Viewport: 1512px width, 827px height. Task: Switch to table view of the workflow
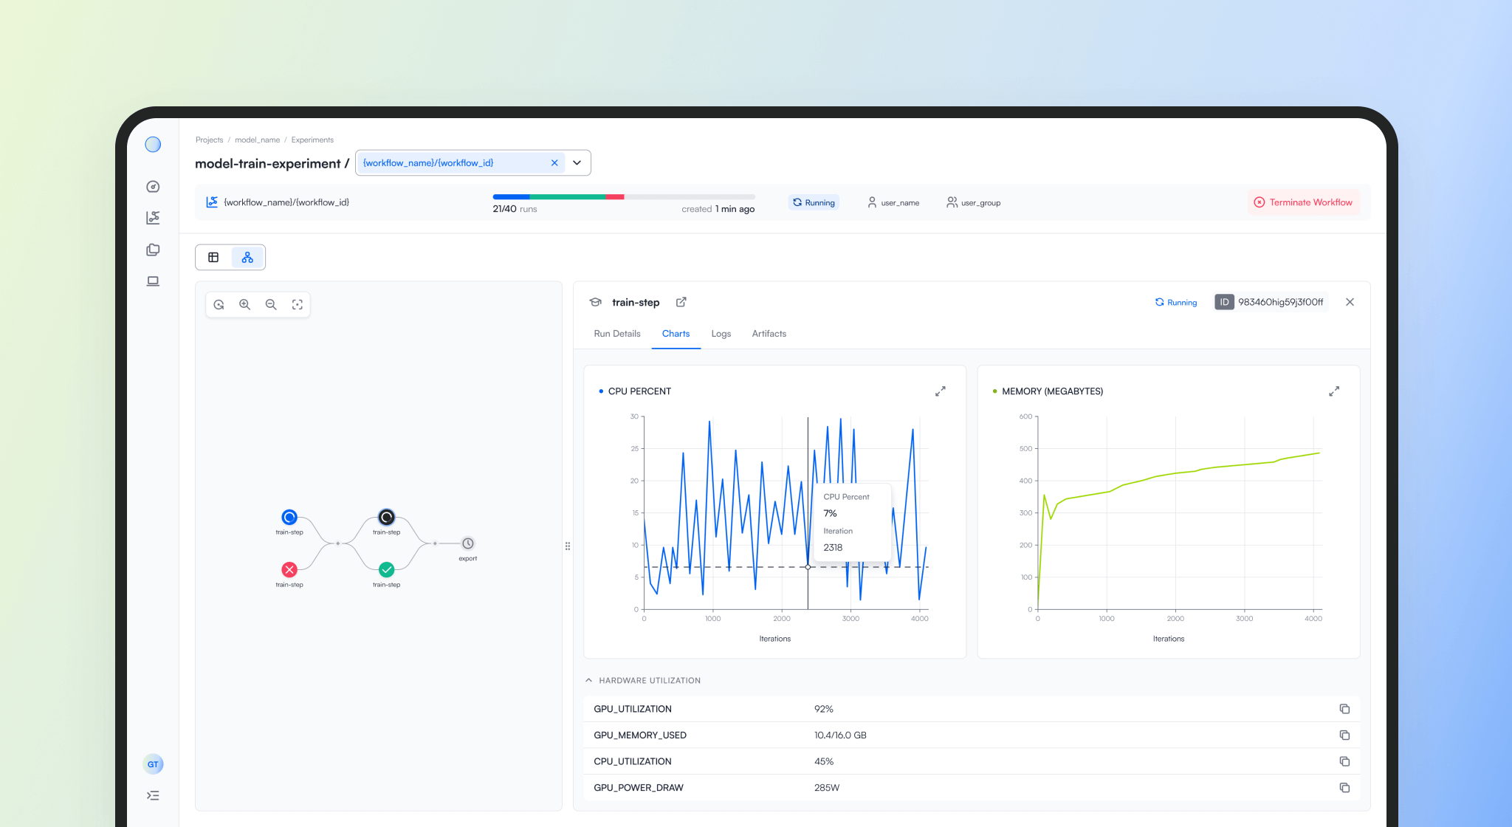[213, 257]
